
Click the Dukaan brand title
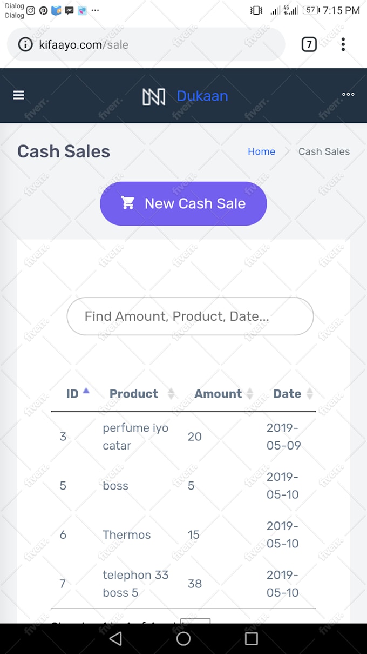click(202, 96)
